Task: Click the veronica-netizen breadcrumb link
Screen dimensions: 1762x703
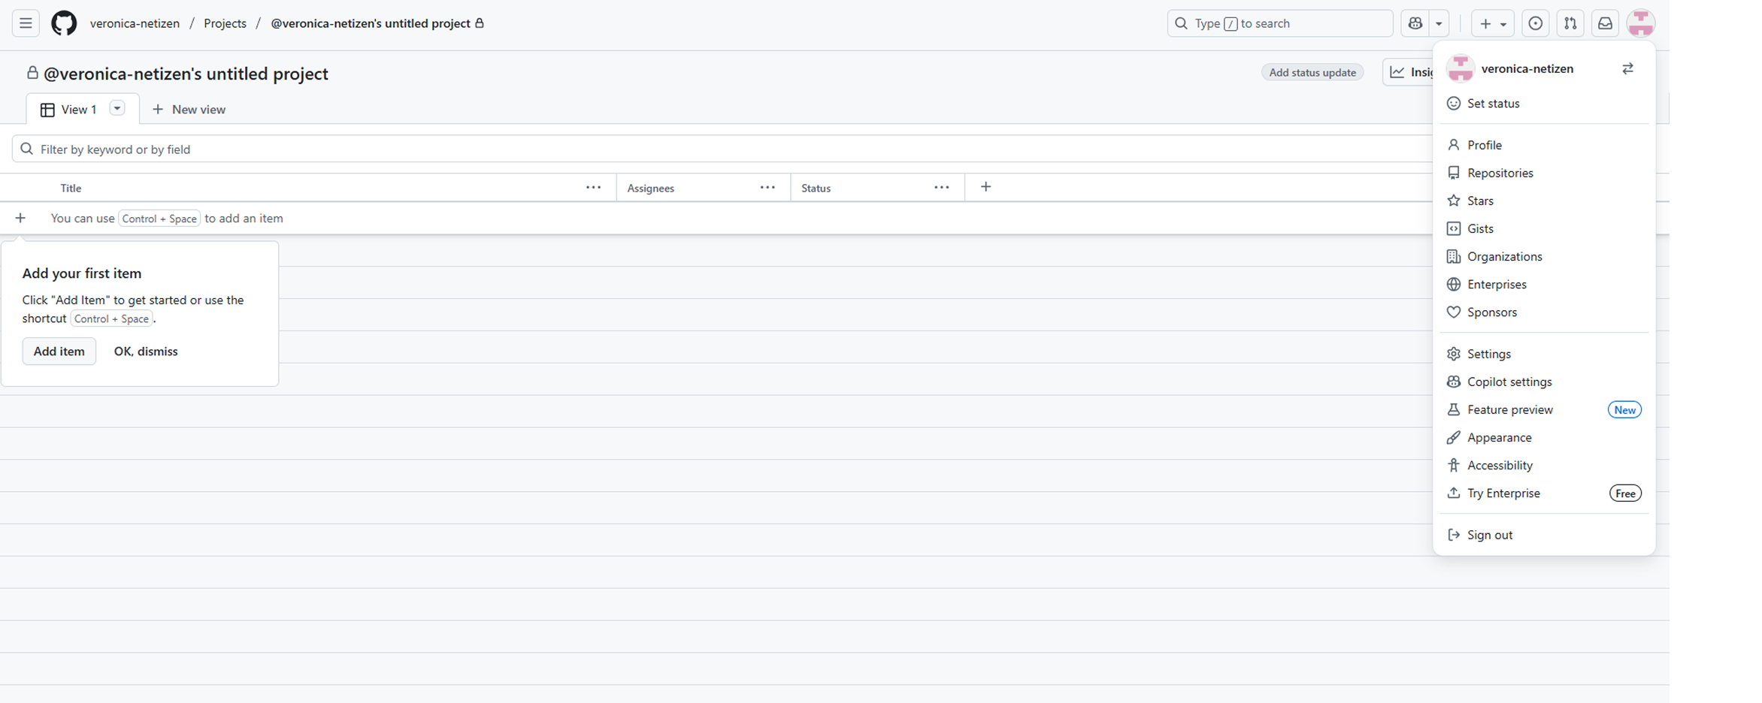Action: tap(135, 23)
